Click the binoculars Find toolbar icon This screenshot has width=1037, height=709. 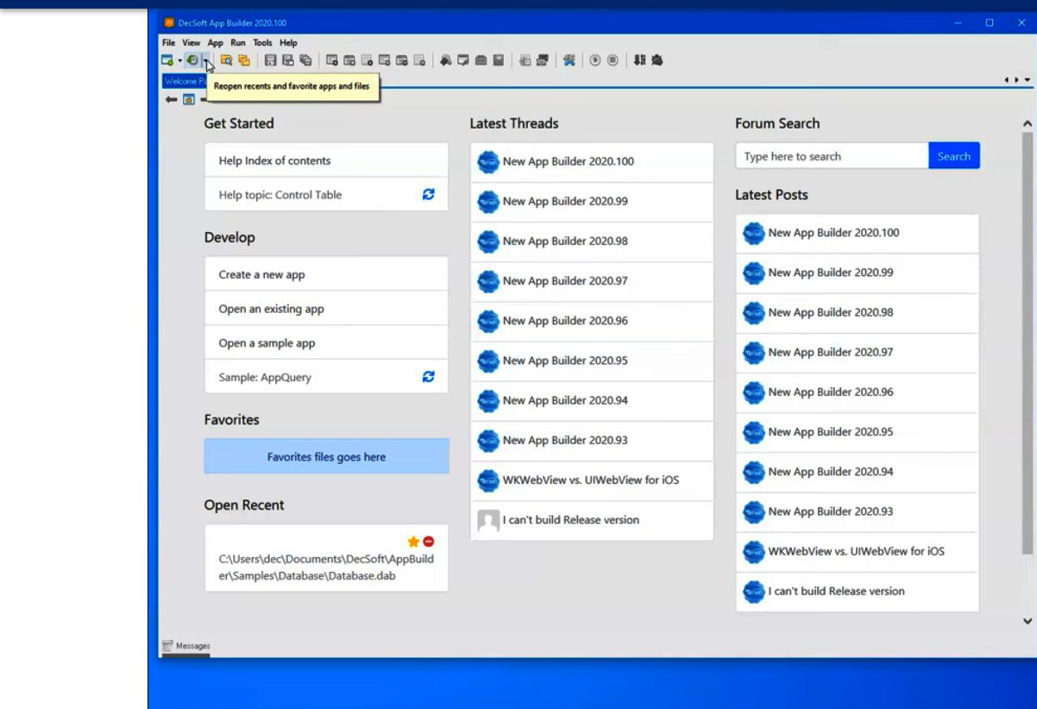446,60
